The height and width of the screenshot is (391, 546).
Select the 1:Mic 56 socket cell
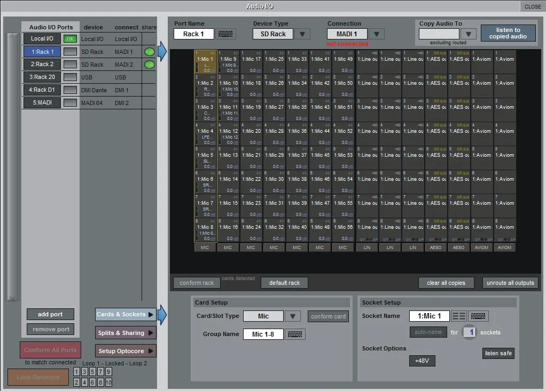click(344, 230)
